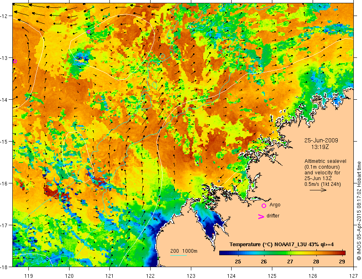Image resolution: width=362 pixels, height=279 pixels.
Task: Click the date label 25-Jun-2009
Action: click(x=321, y=140)
